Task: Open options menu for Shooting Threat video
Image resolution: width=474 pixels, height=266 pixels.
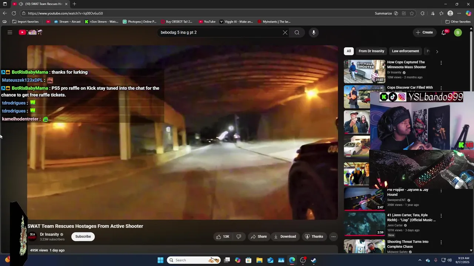Action: click(x=441, y=242)
